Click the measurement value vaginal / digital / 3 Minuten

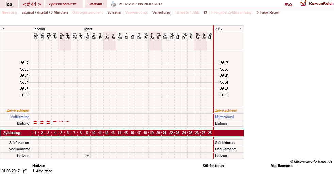pyautogui.click(x=45, y=12)
